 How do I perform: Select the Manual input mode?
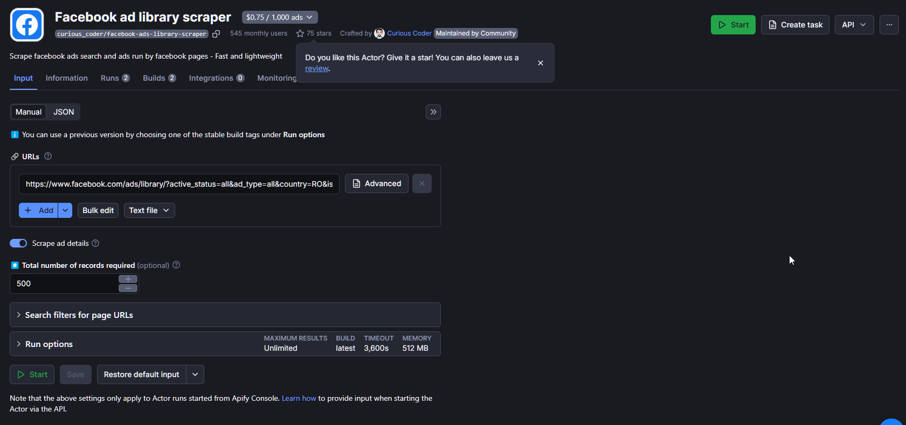[x=29, y=112]
